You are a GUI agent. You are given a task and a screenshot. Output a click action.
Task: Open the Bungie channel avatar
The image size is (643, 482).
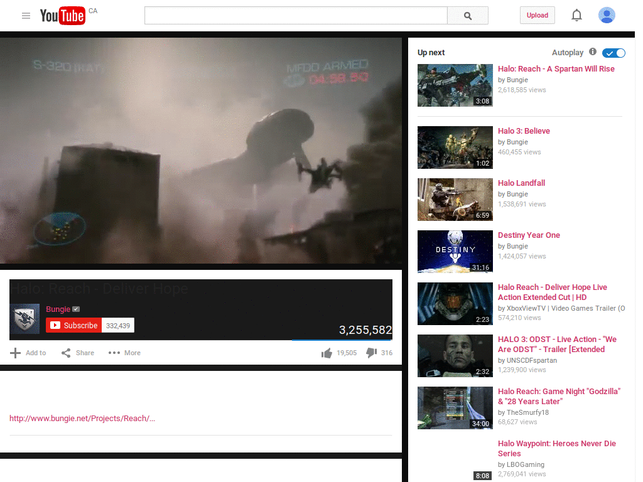(24, 318)
